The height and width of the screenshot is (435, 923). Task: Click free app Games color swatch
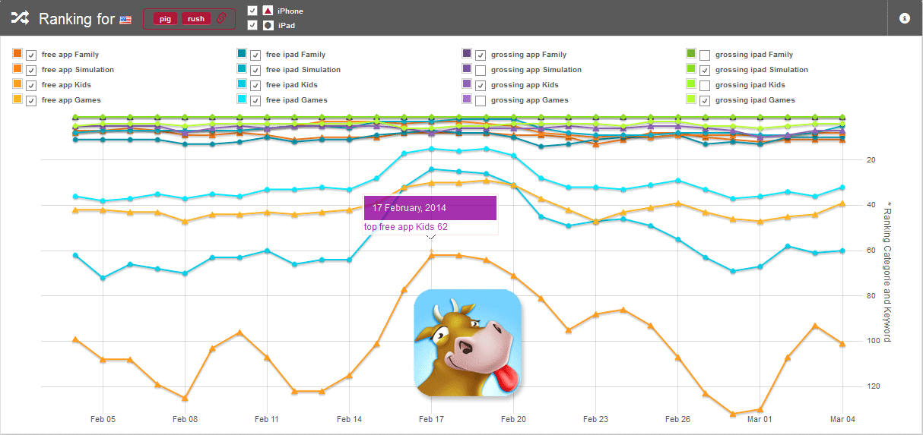[x=17, y=99]
